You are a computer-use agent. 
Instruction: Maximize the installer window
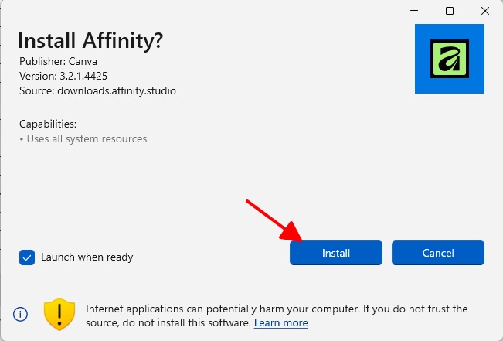point(450,11)
